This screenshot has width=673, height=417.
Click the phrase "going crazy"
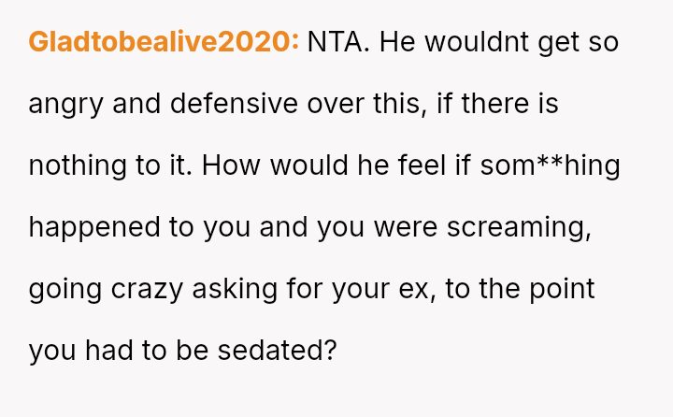[x=107, y=289]
